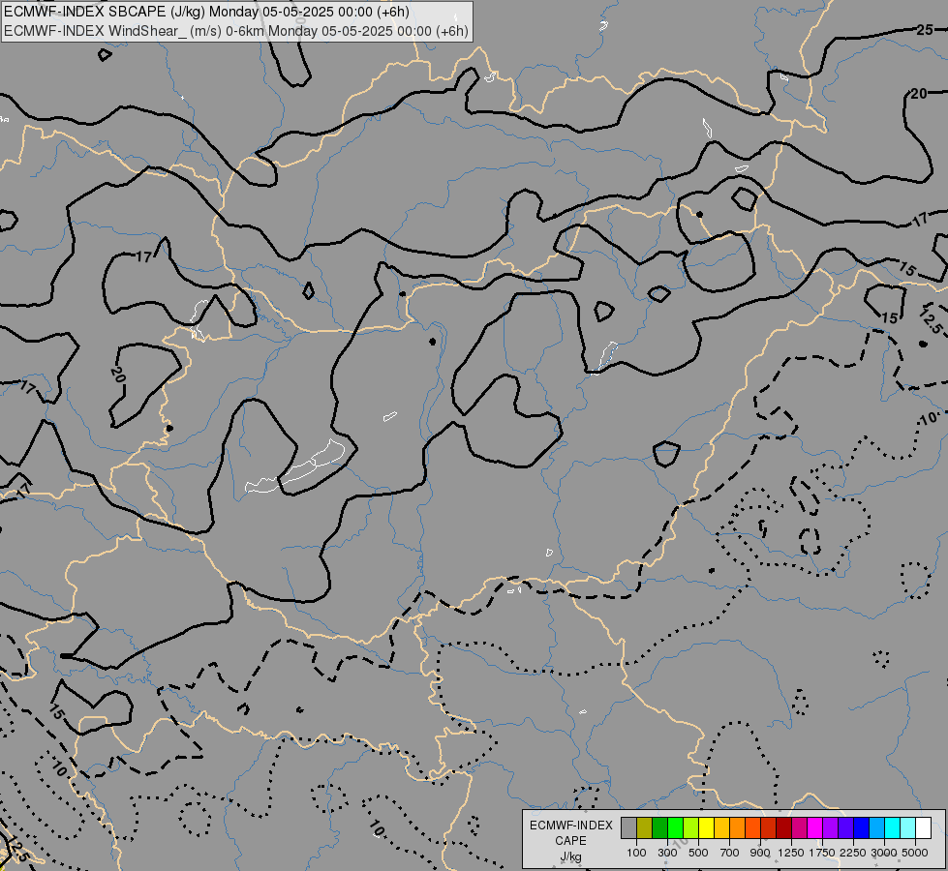Pick the lime yellow-green legend swatch
The height and width of the screenshot is (871, 948).
point(691,827)
